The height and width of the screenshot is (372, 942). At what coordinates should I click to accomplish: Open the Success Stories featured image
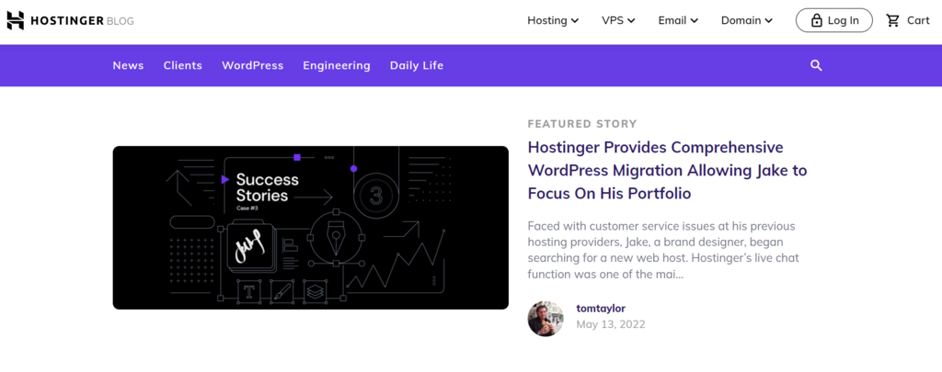(310, 227)
